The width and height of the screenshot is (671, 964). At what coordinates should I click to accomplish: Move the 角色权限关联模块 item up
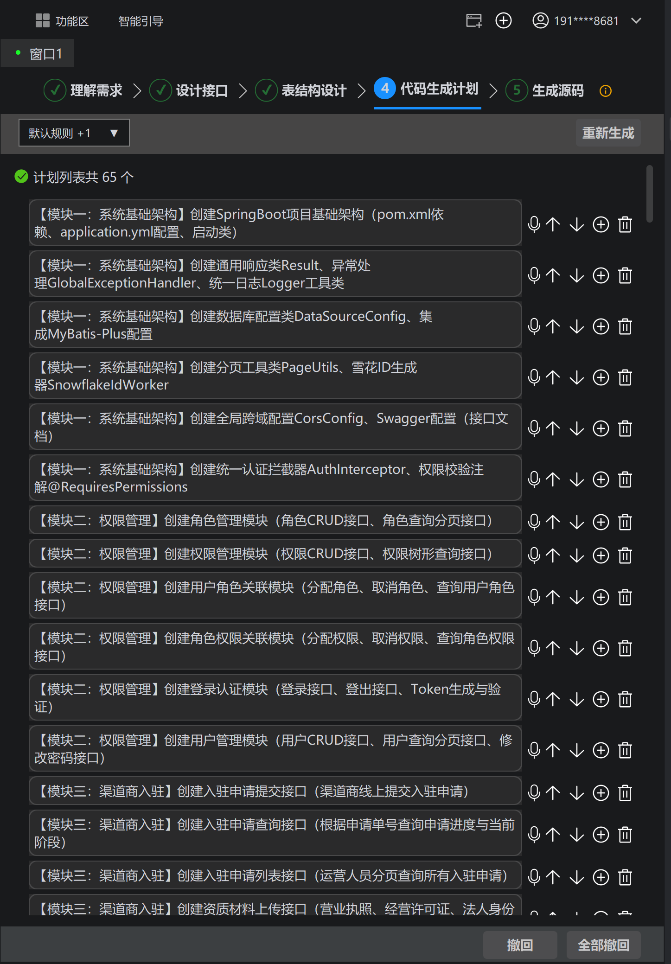tap(553, 648)
